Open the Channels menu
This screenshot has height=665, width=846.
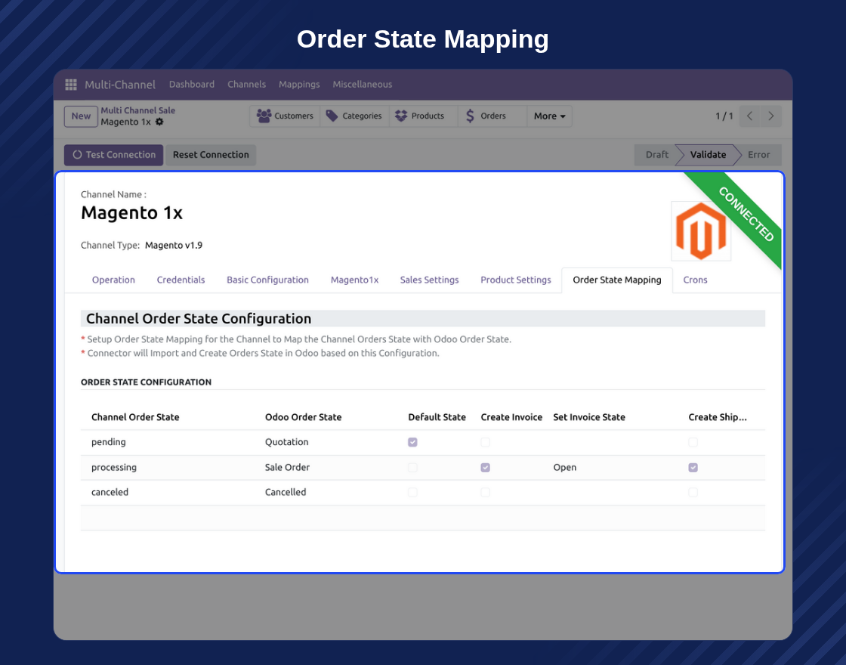(246, 84)
